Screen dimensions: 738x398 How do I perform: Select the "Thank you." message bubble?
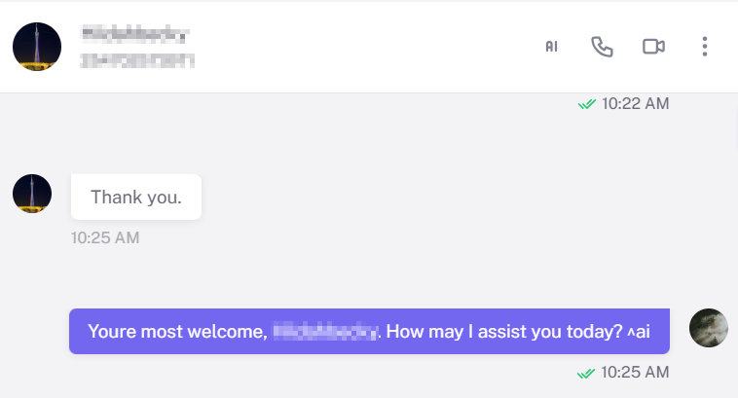click(136, 197)
